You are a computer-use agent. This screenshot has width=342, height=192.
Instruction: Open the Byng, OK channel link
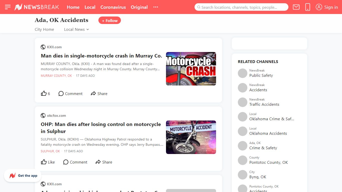pos(258,177)
